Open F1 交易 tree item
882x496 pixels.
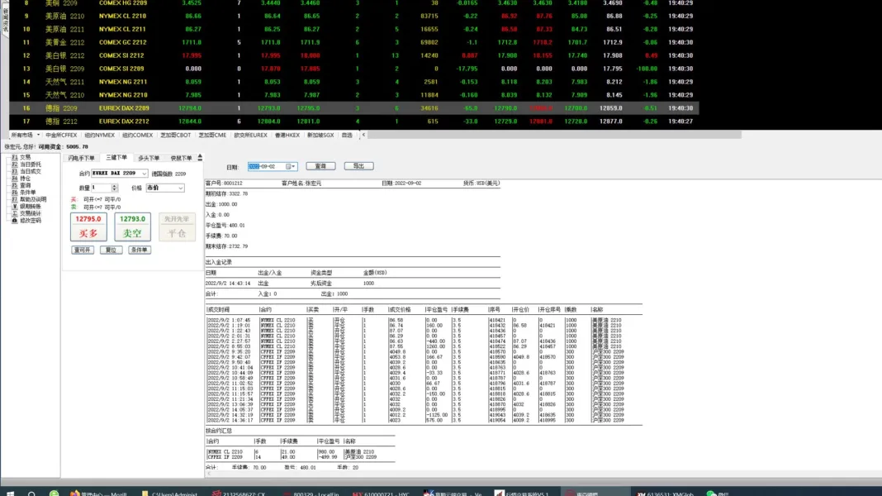point(22,157)
